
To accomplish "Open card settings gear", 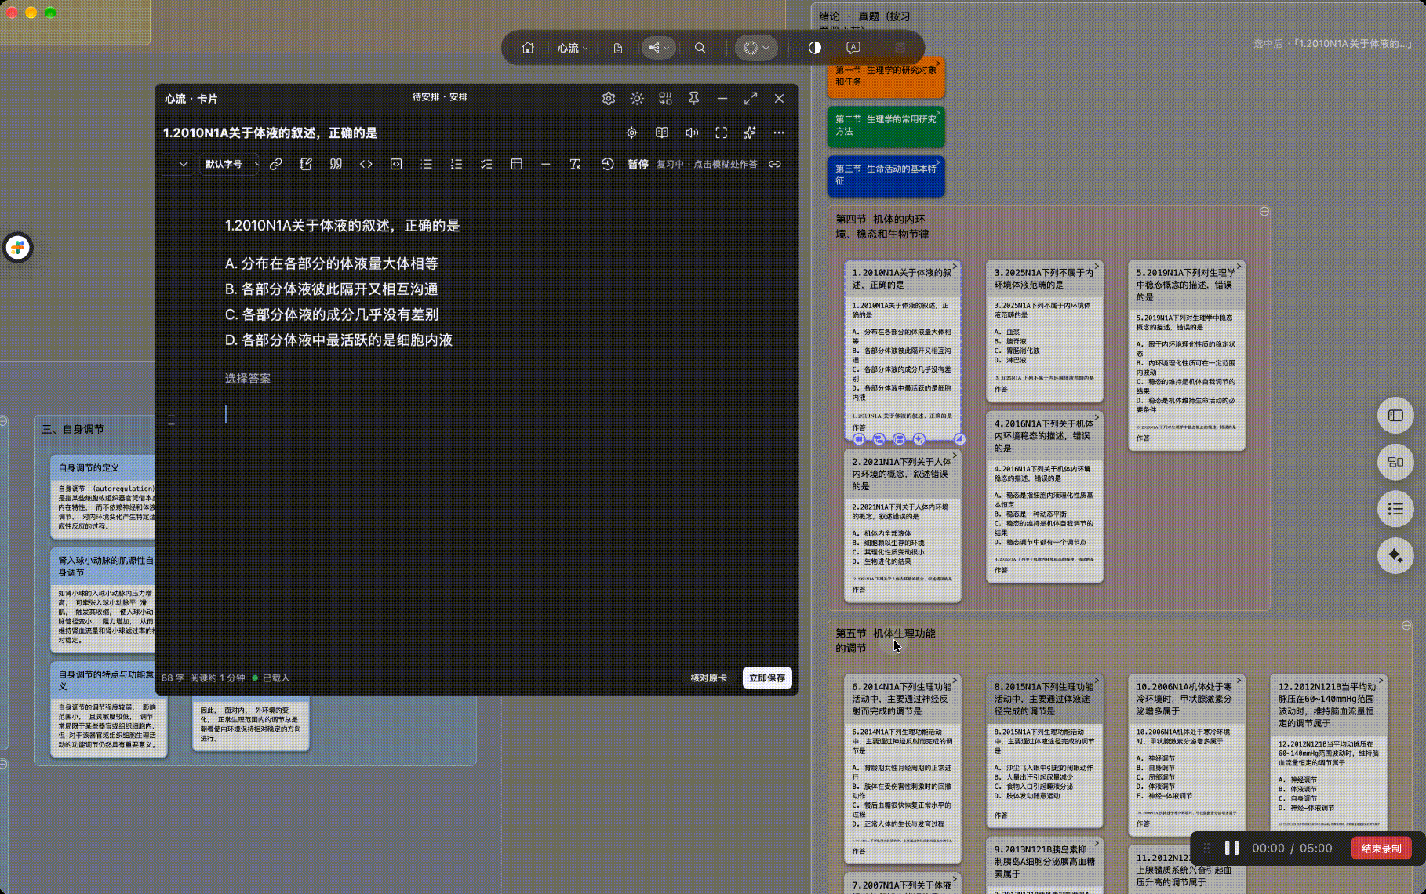I will (x=609, y=98).
